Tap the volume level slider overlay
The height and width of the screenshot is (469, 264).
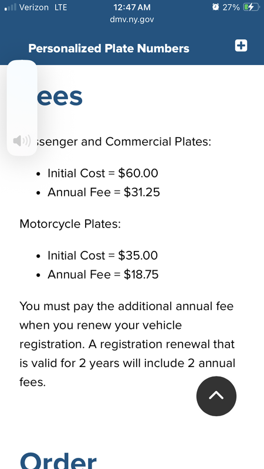pyautogui.click(x=22, y=108)
